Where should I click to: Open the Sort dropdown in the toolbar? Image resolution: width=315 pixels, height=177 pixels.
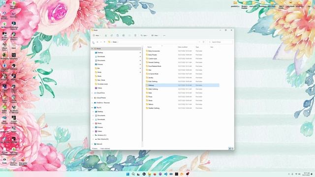[144, 35]
